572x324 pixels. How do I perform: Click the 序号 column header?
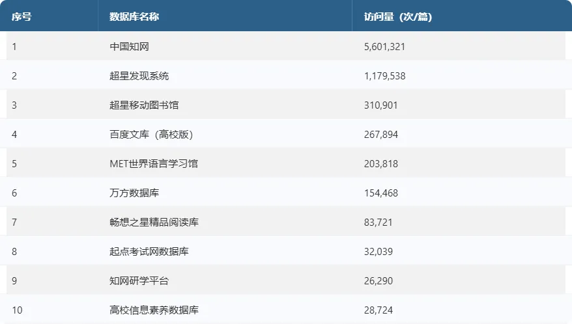click(21, 17)
